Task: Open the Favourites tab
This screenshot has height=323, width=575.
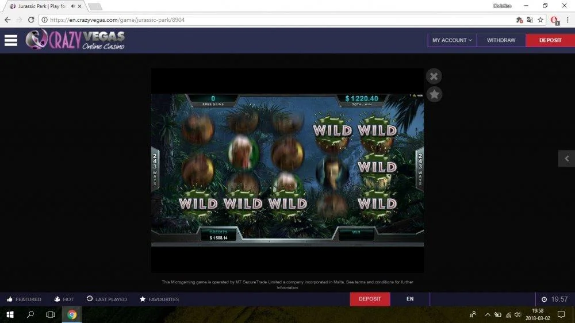Action: pos(159,299)
